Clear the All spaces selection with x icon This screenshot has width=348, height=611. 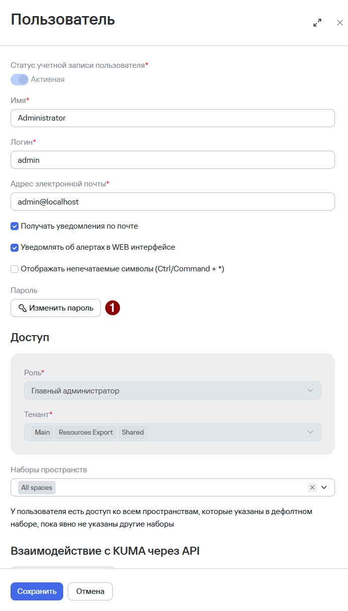point(312,487)
